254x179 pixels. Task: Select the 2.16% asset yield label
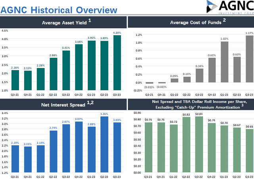tap(15, 68)
